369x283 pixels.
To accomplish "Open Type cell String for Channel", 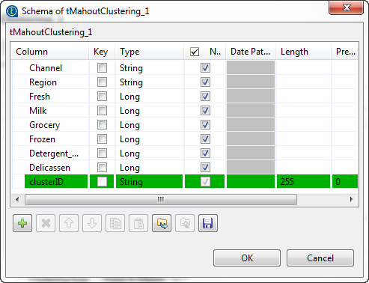I will (149, 68).
